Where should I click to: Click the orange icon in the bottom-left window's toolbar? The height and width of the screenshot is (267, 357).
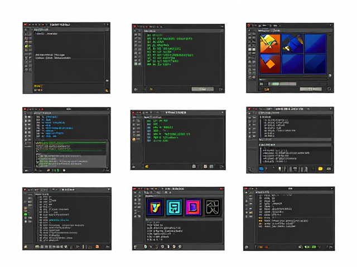point(97,246)
